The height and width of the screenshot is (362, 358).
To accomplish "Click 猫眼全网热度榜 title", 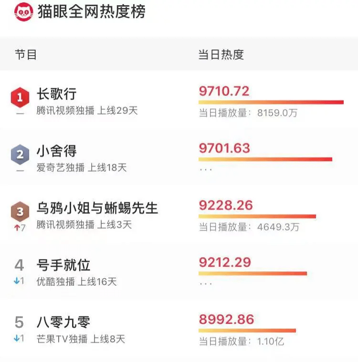I will [91, 11].
